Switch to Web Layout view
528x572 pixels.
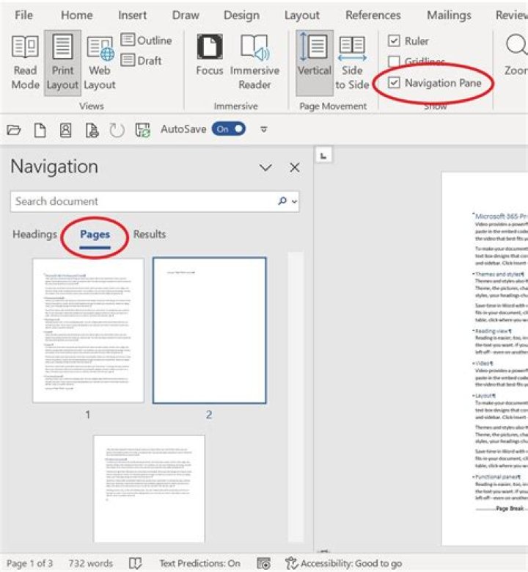tap(99, 62)
